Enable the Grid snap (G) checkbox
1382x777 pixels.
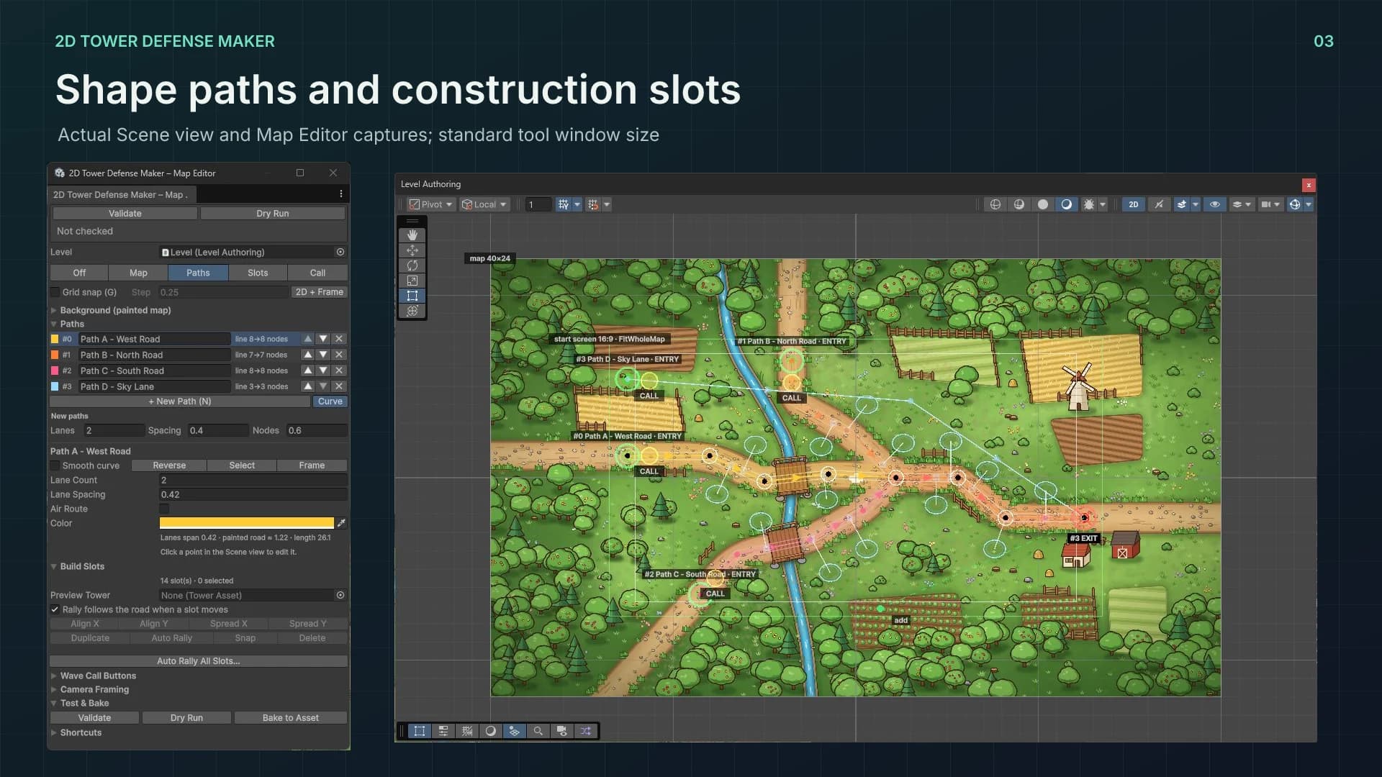tap(55, 292)
